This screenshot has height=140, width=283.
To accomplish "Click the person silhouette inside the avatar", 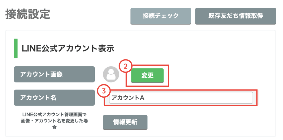I will pyautogui.click(x=111, y=75).
